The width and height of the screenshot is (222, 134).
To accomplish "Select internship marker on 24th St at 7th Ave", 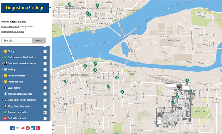I will pos(122,92).
